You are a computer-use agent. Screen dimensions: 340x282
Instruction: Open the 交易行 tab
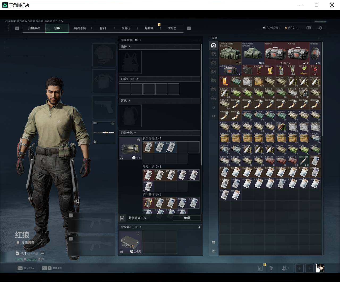[x=126, y=28]
